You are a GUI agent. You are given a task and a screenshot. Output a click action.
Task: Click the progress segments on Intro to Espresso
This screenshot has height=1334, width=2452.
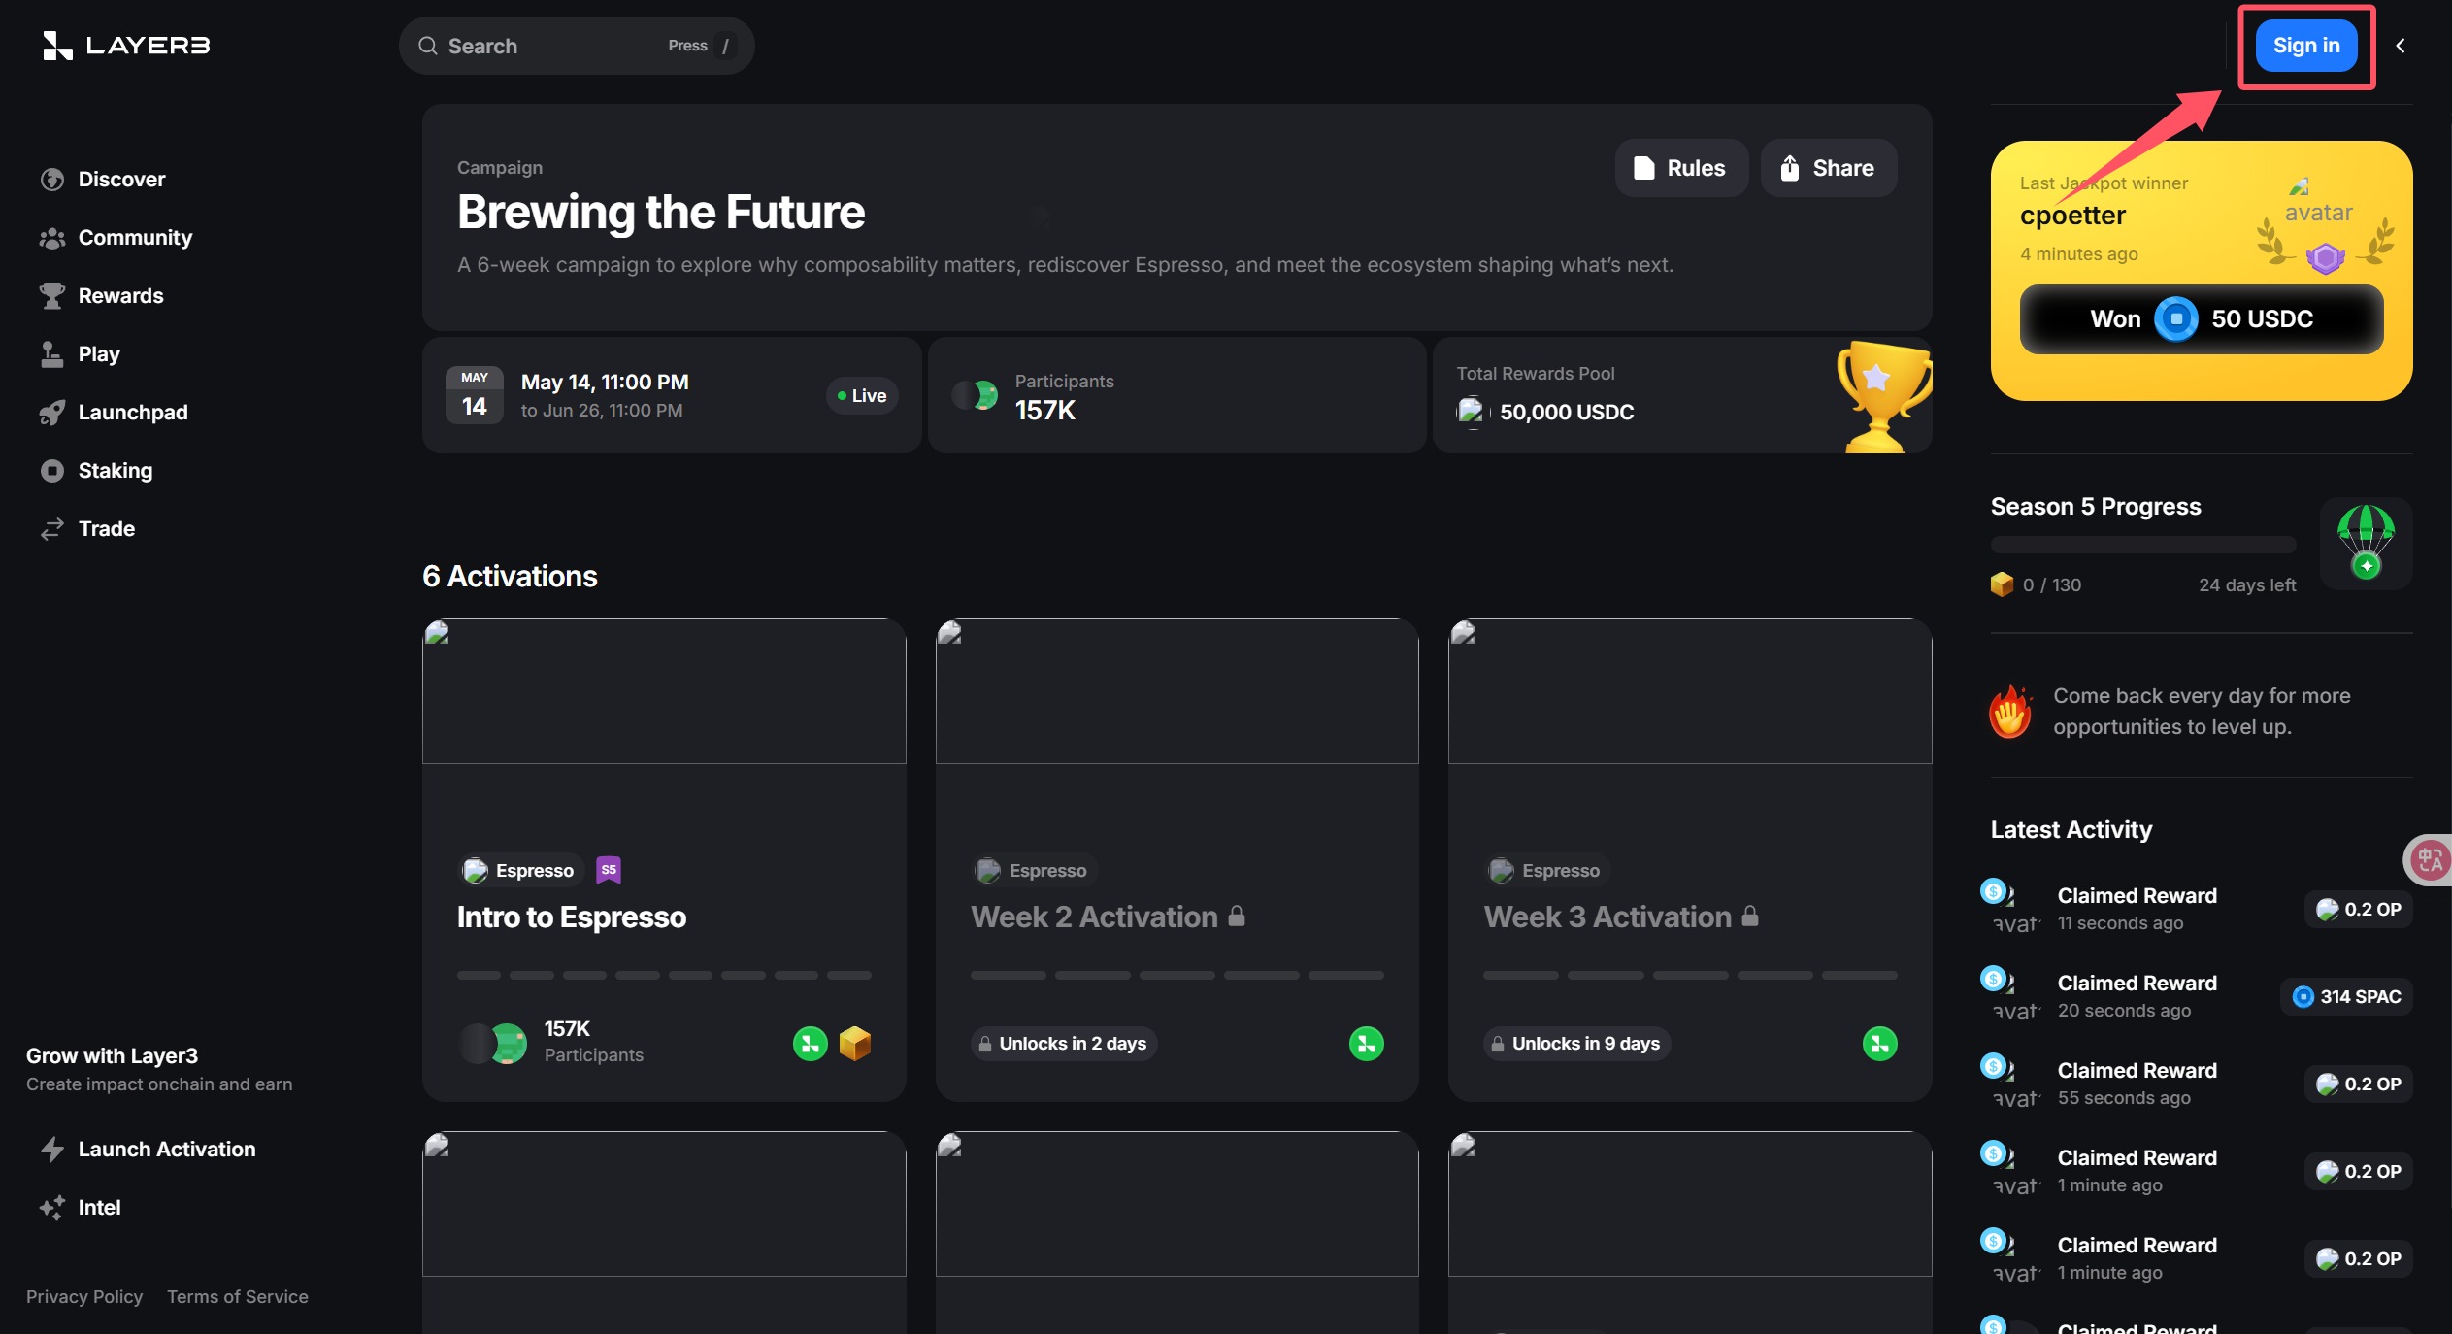click(664, 975)
